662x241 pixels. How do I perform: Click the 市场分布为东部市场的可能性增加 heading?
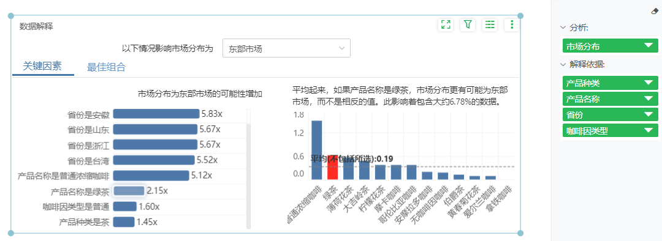tap(200, 94)
